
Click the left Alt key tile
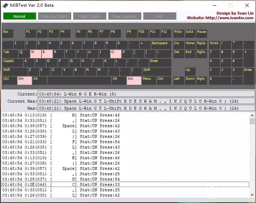coord(40,81)
